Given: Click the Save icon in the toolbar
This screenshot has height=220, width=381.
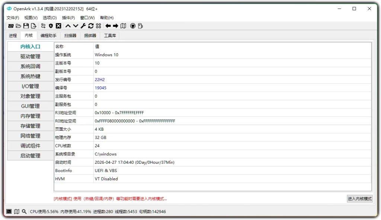Looking at the screenshot, I should pos(26,26).
